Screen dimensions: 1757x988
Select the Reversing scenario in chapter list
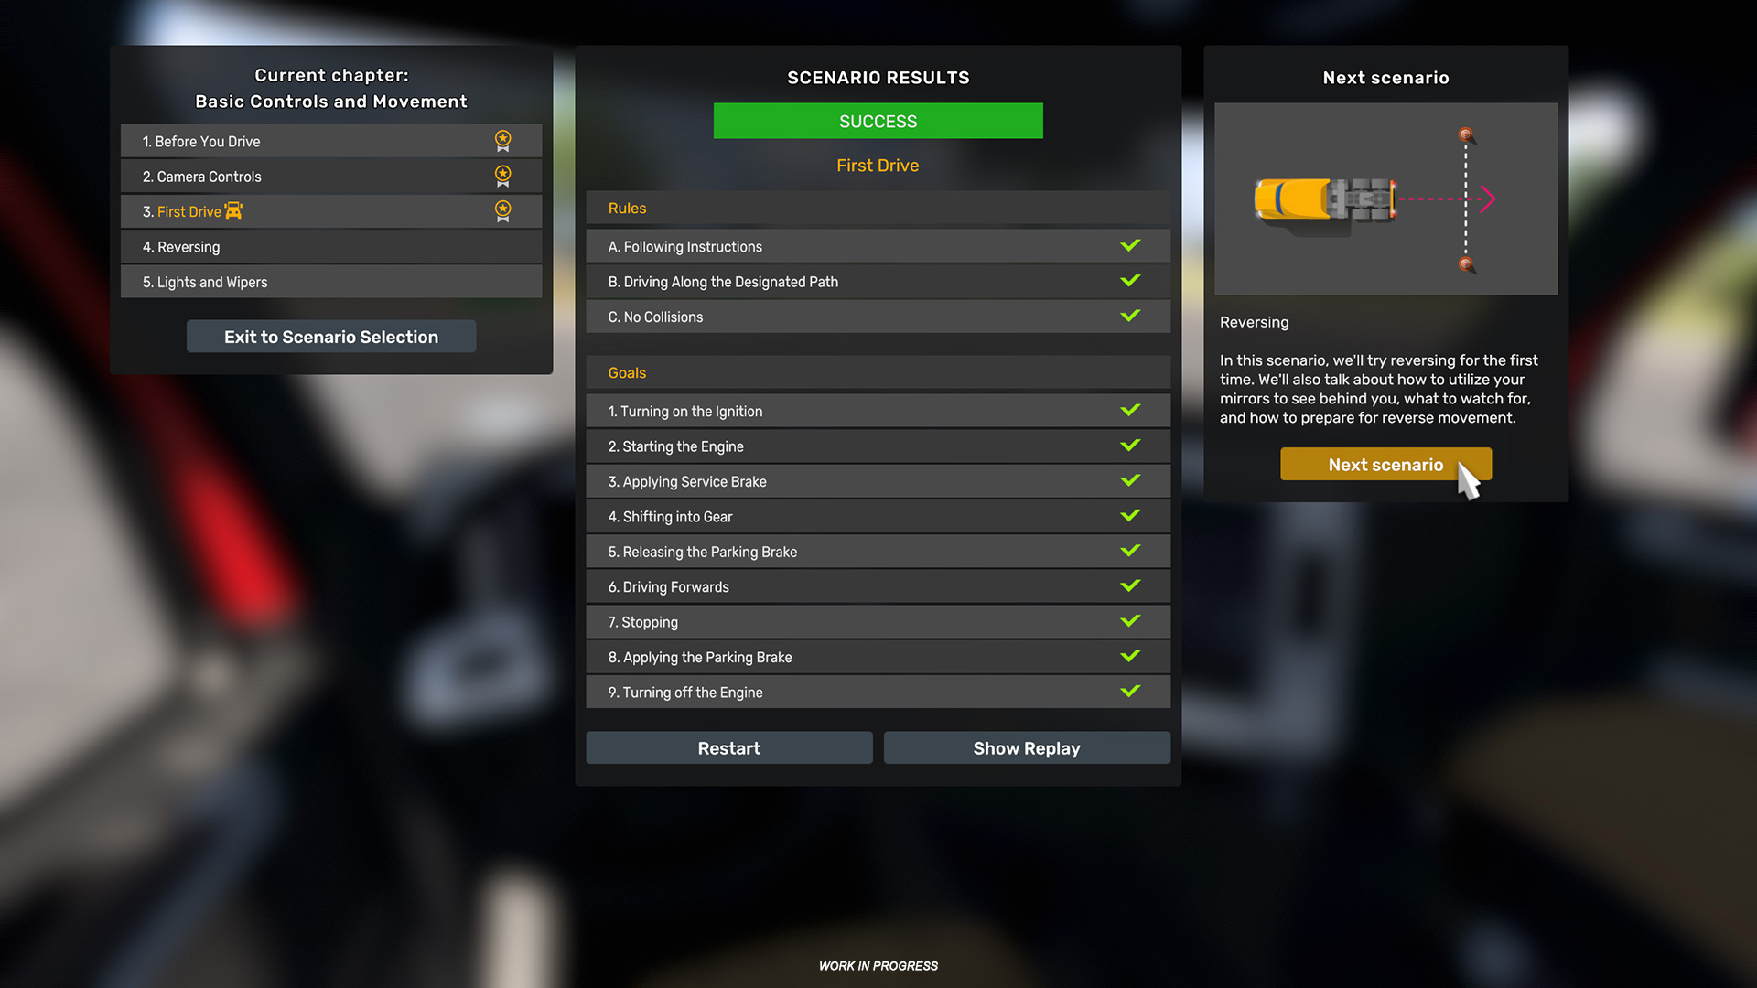331,247
